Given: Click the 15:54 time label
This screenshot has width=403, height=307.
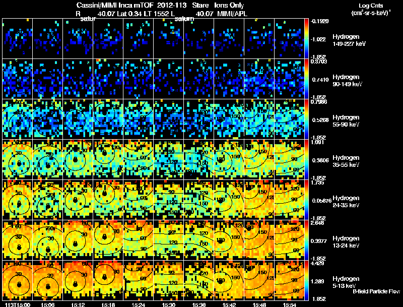Looking at the screenshot, I should click(x=289, y=304).
